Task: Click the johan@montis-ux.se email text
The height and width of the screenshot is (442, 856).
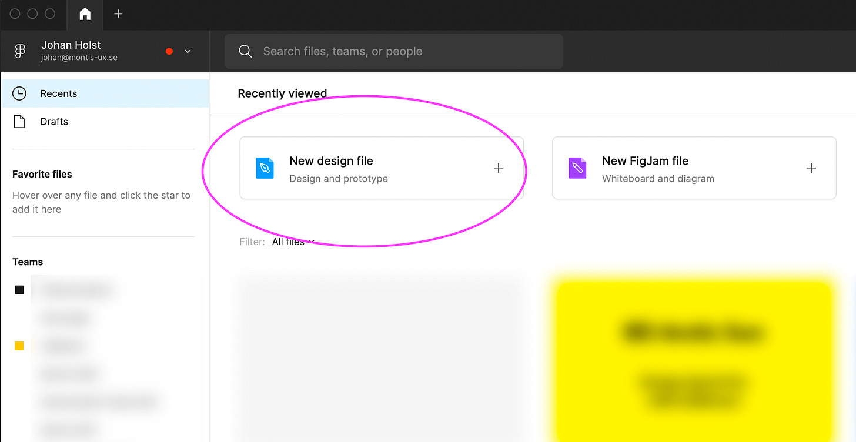Action: coord(79,58)
